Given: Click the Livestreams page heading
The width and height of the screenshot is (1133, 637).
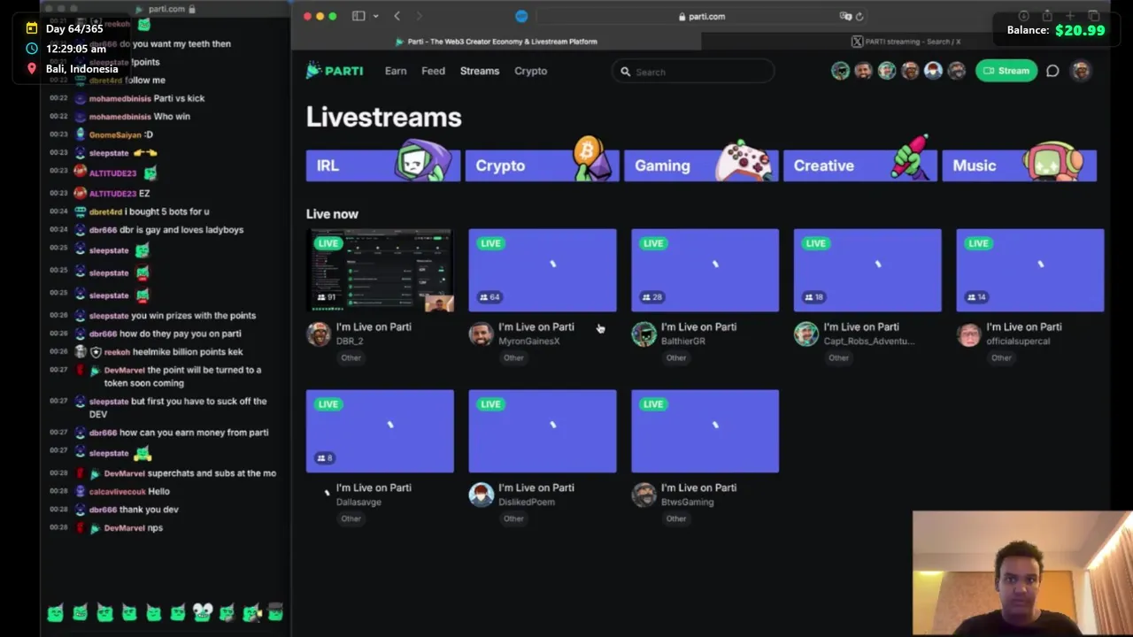Looking at the screenshot, I should [384, 117].
